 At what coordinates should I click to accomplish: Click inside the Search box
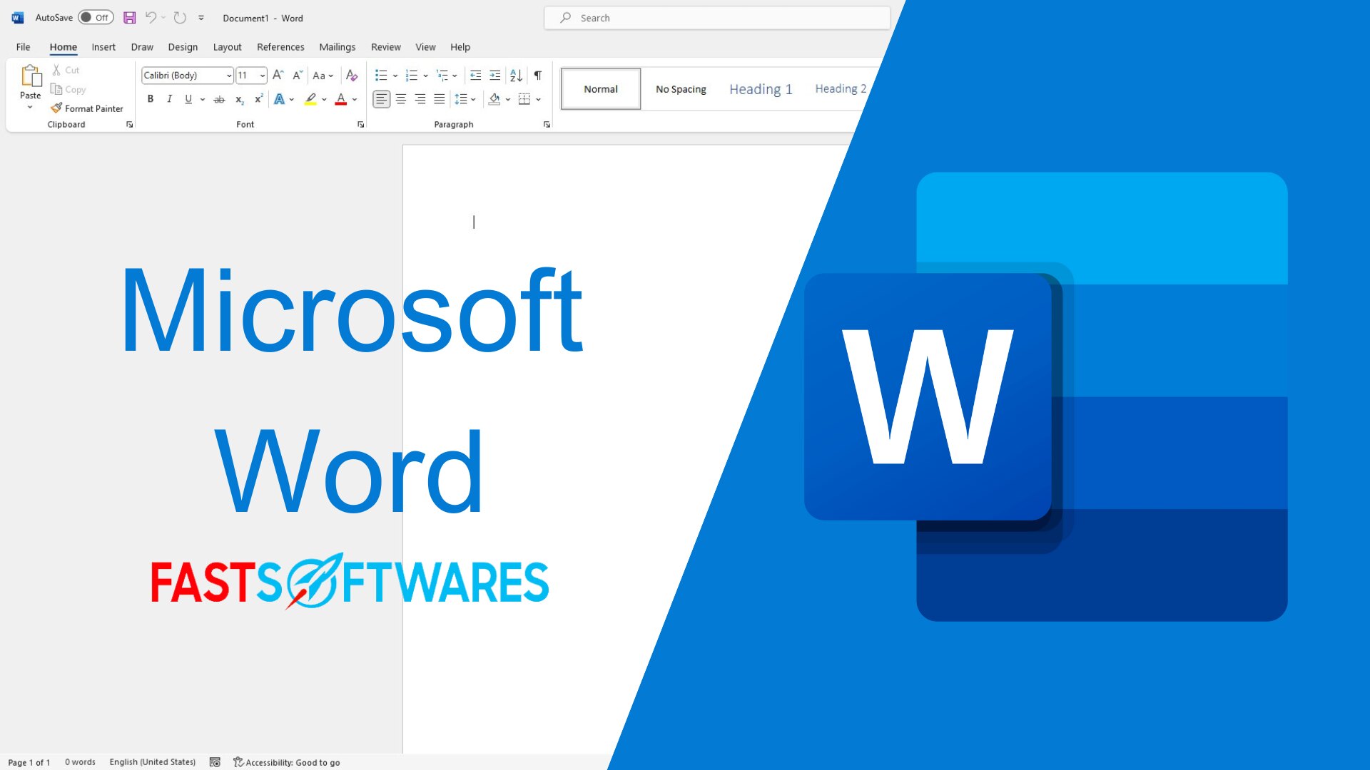717,18
